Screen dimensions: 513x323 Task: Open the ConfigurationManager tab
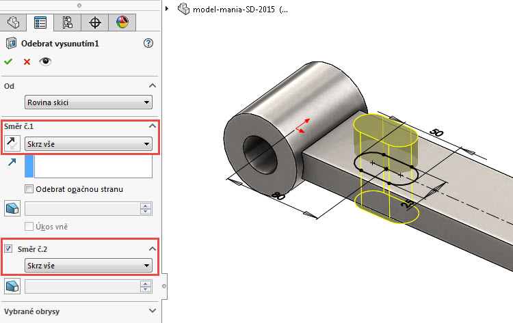(68, 23)
